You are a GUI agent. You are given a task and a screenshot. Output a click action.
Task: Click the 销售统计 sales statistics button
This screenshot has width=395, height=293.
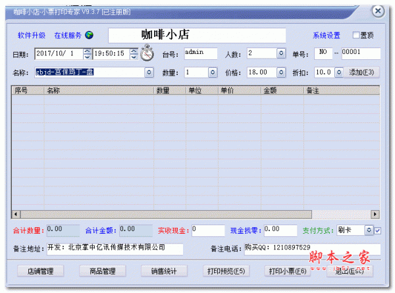click(x=164, y=271)
